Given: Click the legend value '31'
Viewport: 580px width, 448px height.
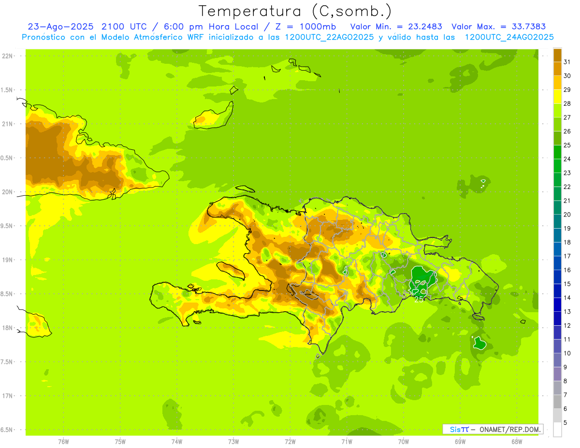Looking at the screenshot, I should tap(567, 62).
